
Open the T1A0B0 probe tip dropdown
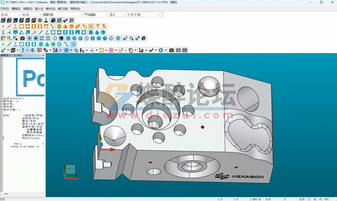pos(107,14)
